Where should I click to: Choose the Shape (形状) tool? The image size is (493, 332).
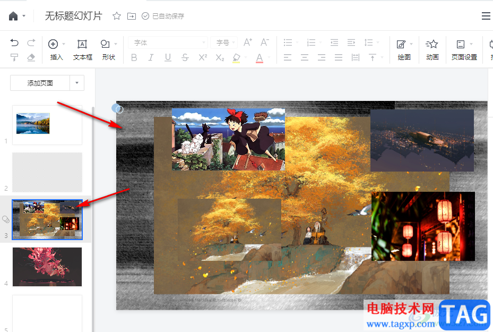(x=108, y=50)
